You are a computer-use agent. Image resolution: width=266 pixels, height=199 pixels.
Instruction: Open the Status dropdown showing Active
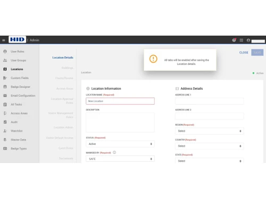(120, 144)
